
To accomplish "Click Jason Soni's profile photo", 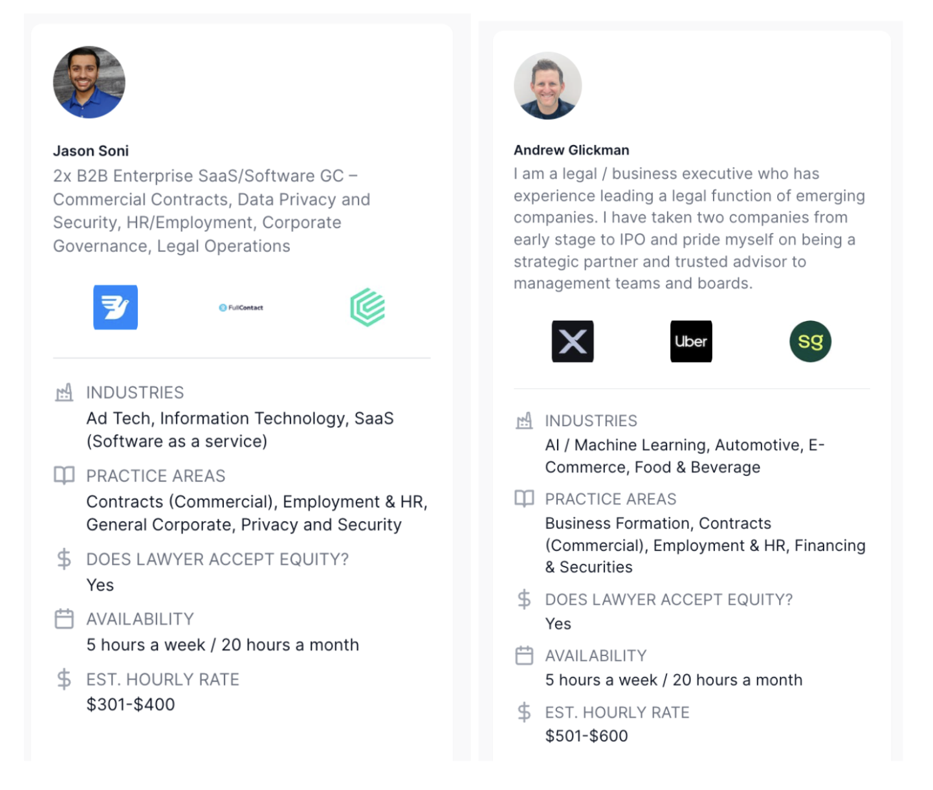I will (89, 82).
